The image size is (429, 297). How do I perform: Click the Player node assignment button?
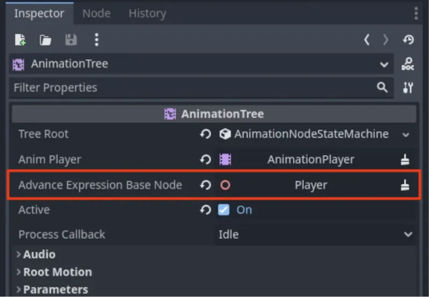pos(307,185)
